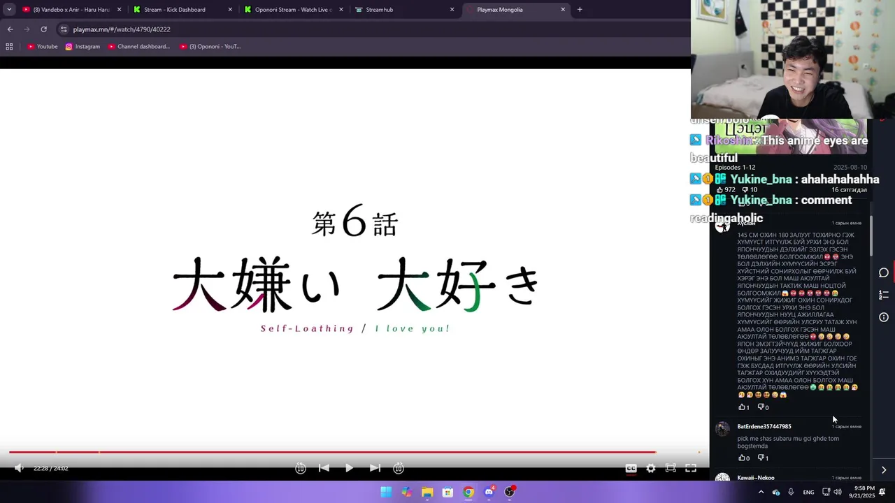
Task: Open Windows notification bell
Action: coord(882,492)
